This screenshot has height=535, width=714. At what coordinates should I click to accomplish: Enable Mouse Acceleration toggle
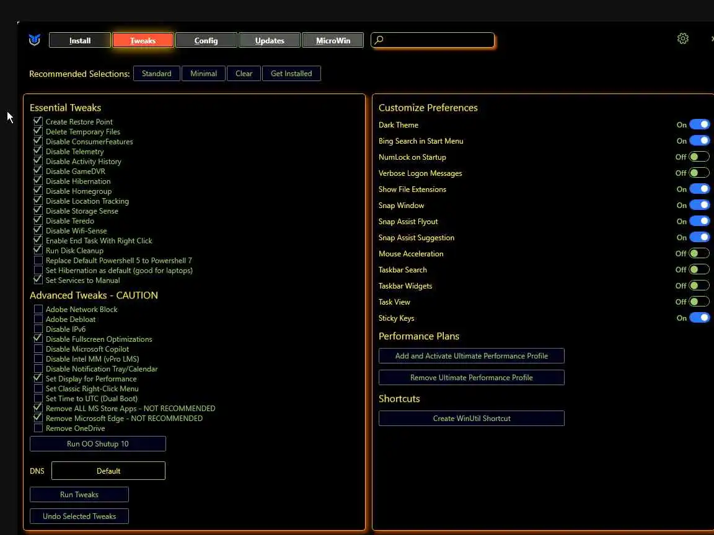tap(699, 254)
